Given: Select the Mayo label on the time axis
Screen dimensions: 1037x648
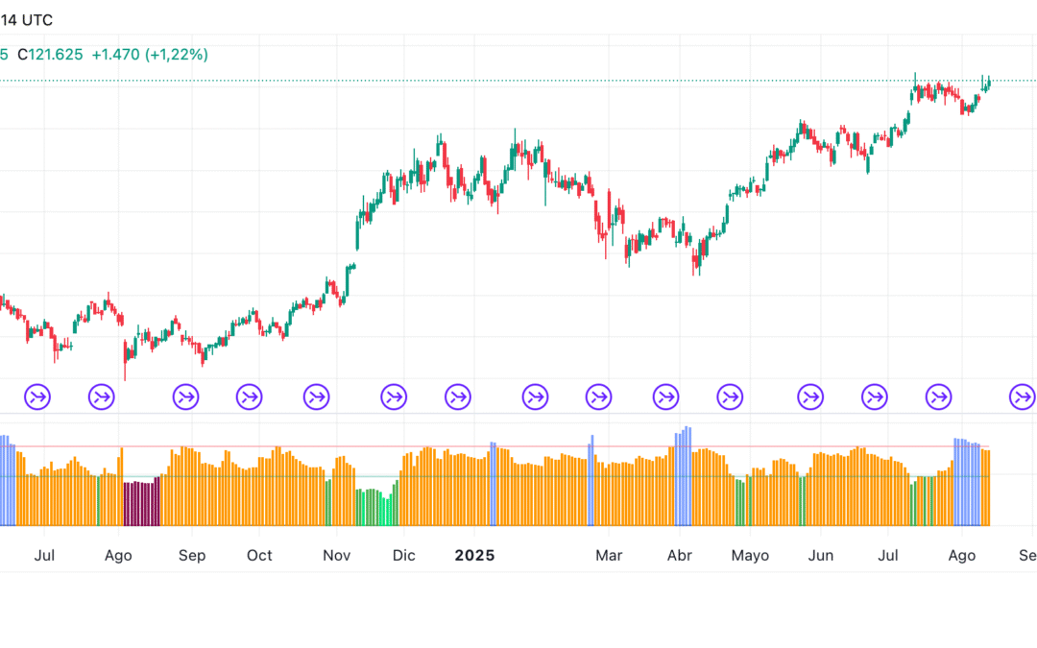Looking at the screenshot, I should (x=750, y=556).
